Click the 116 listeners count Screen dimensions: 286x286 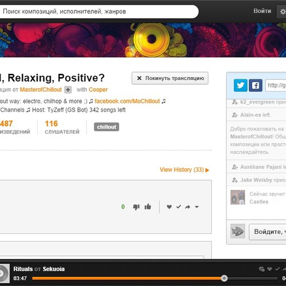click(51, 124)
